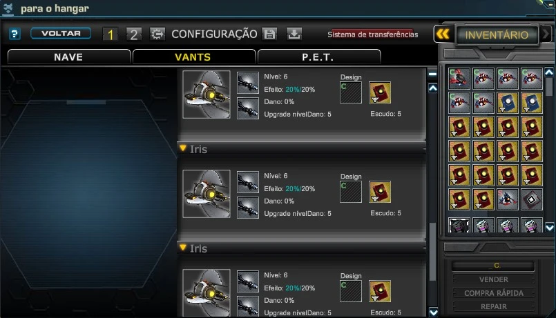Click the VOLTAR button
Viewport: 556px width, 318px height.
(61, 33)
